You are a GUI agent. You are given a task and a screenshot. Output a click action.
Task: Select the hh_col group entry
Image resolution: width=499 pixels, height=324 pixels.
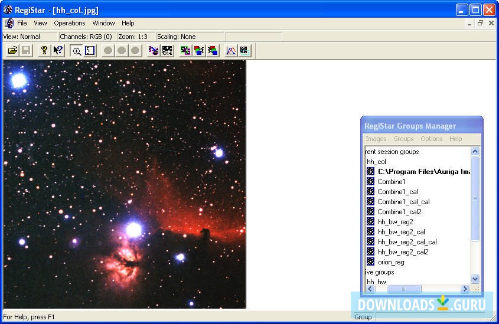pyautogui.click(x=376, y=162)
